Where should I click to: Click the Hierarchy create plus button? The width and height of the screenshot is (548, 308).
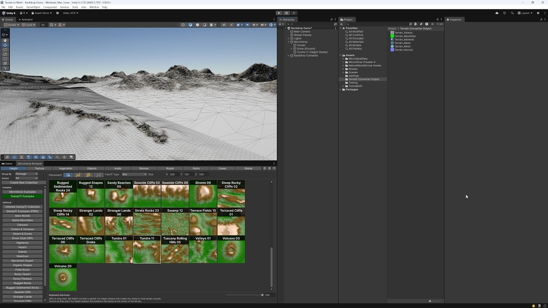(280, 24)
